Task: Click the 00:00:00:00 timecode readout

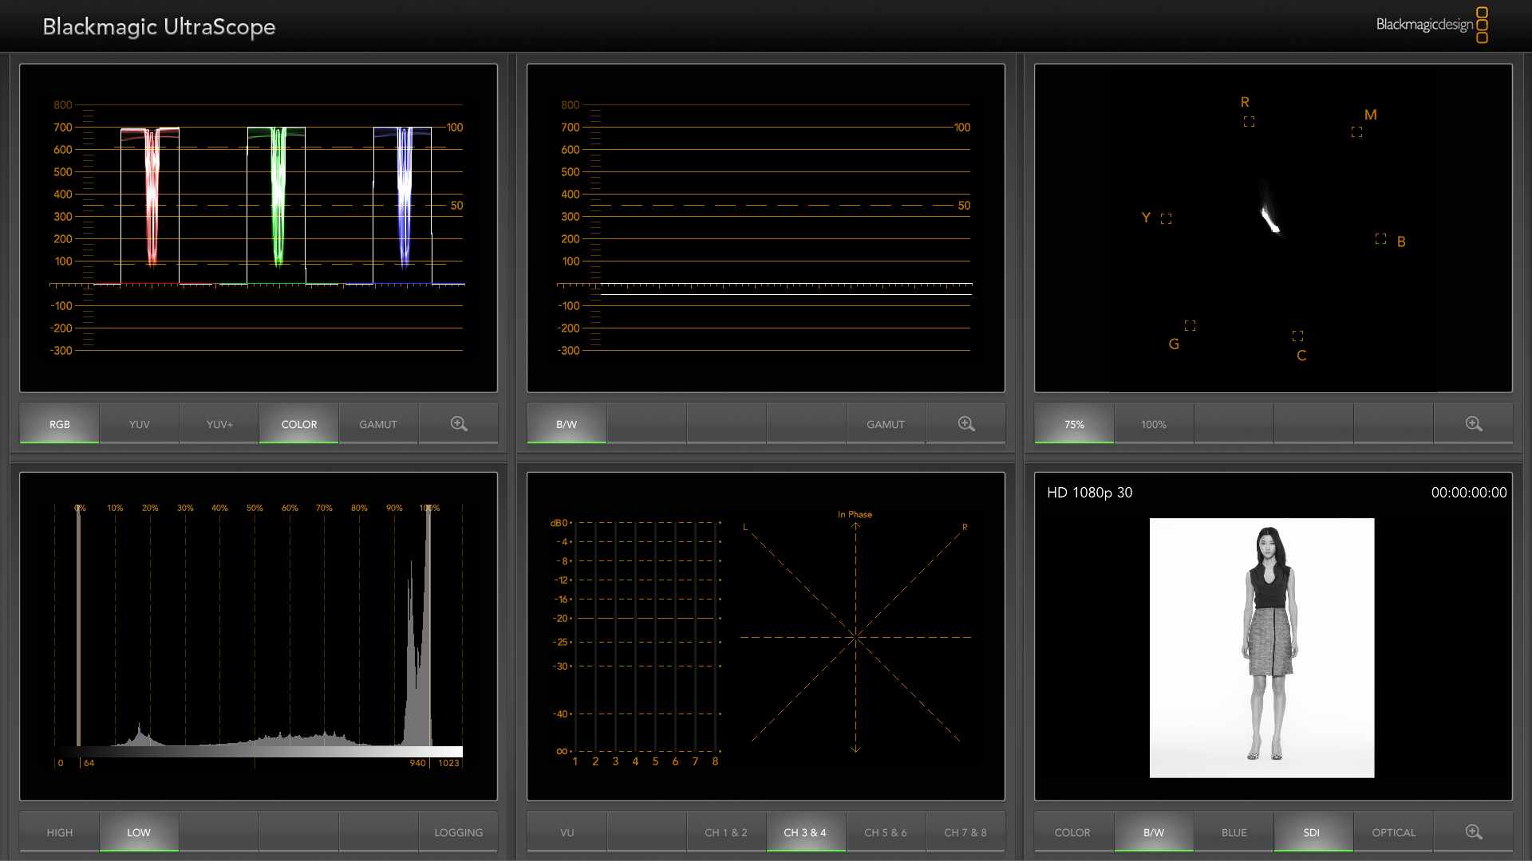Action: pyautogui.click(x=1469, y=493)
